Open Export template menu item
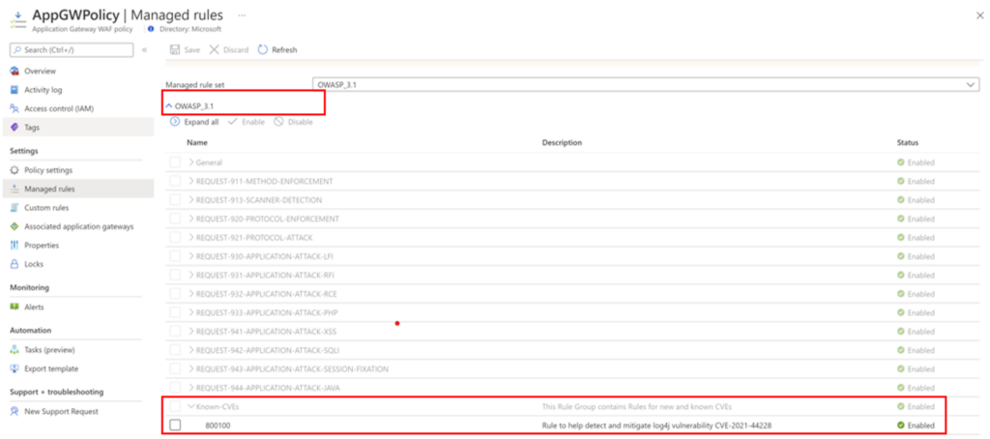Screen dimensions: 990x439 pos(51,368)
